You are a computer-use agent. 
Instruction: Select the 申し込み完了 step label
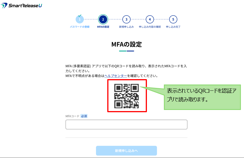[x=173, y=27]
